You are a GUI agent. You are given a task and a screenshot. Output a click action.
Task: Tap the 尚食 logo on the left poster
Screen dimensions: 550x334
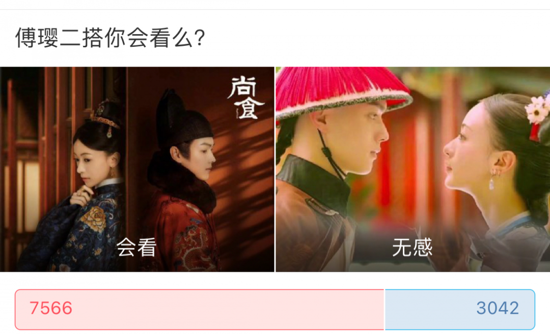coord(245,98)
